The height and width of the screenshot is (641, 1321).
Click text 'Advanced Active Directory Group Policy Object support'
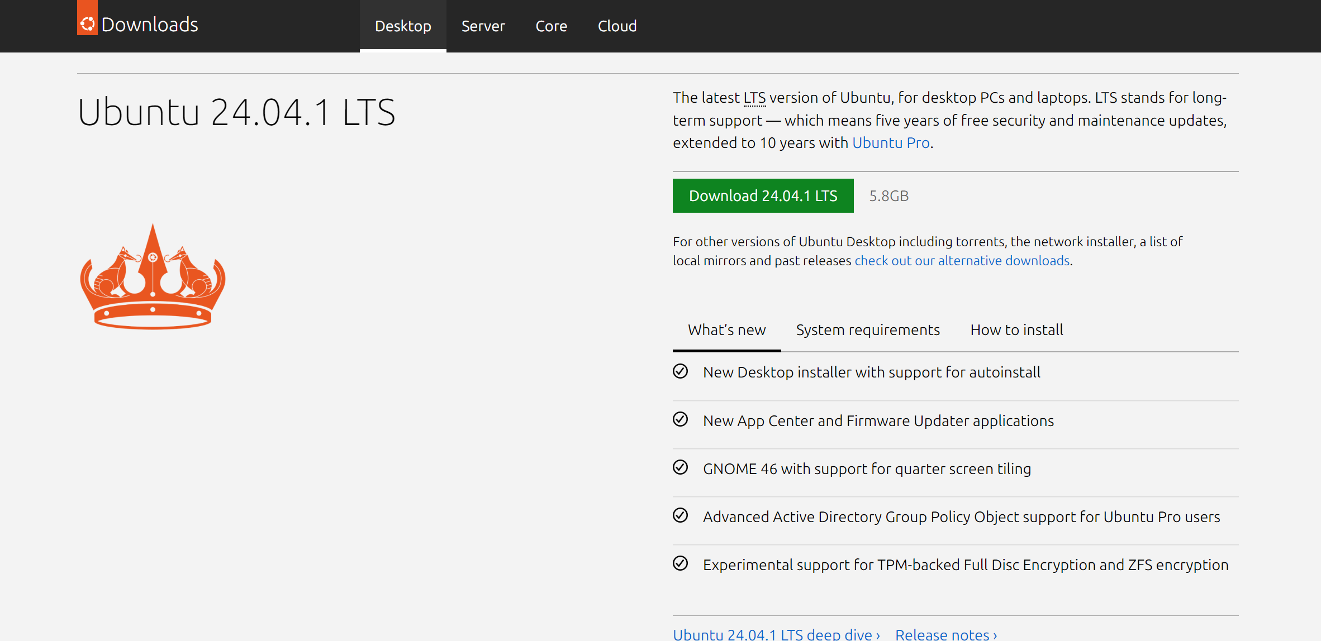(890, 516)
